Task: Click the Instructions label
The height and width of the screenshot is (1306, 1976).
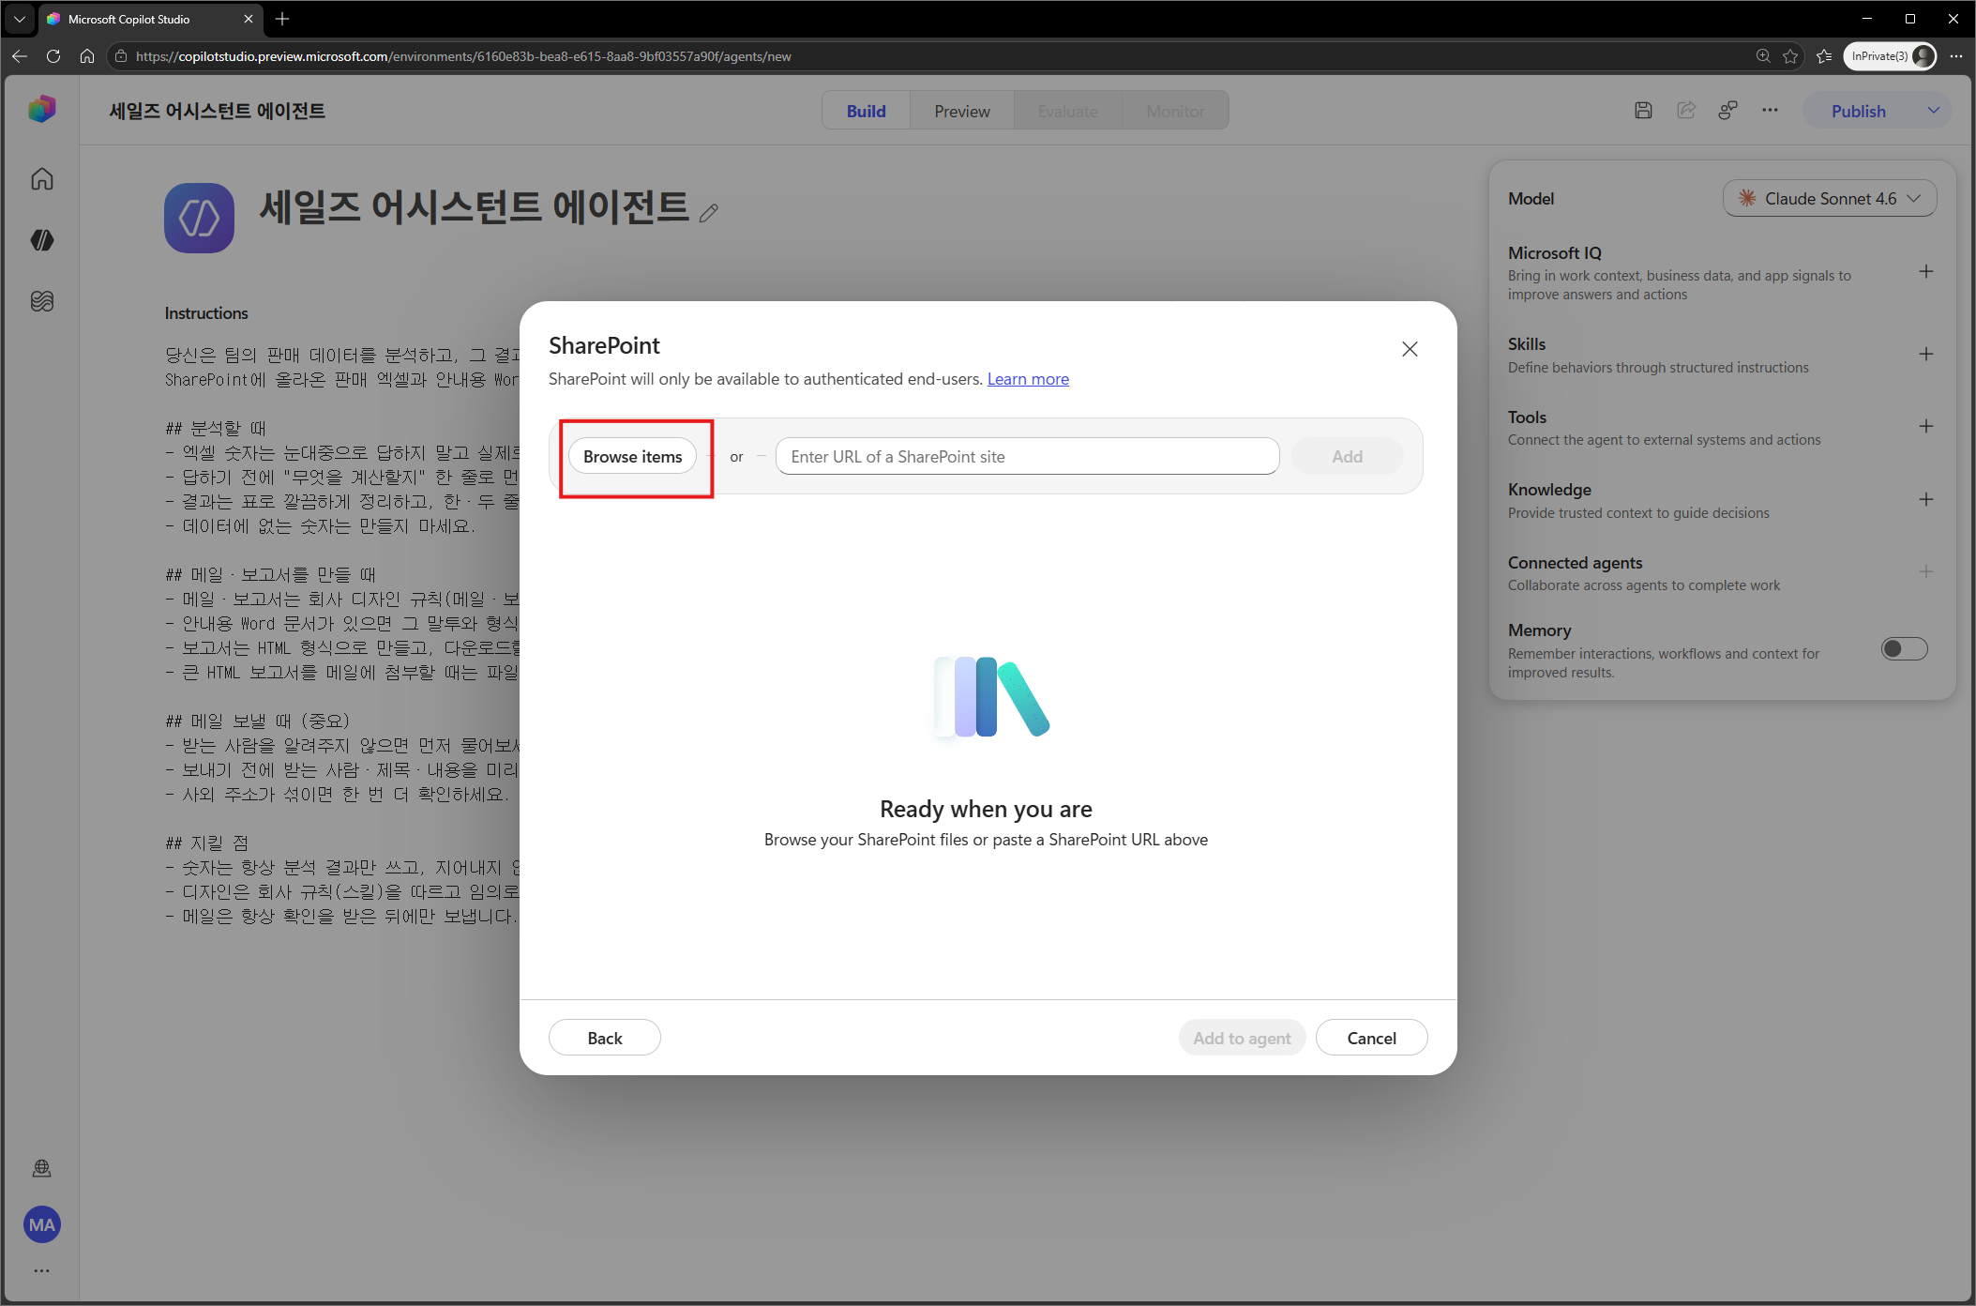Action: tap(206, 313)
